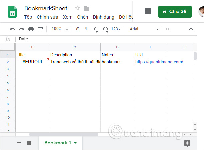Collapse the menus with the chevron arrow
The width and height of the screenshot is (204, 150).
coord(191,29)
